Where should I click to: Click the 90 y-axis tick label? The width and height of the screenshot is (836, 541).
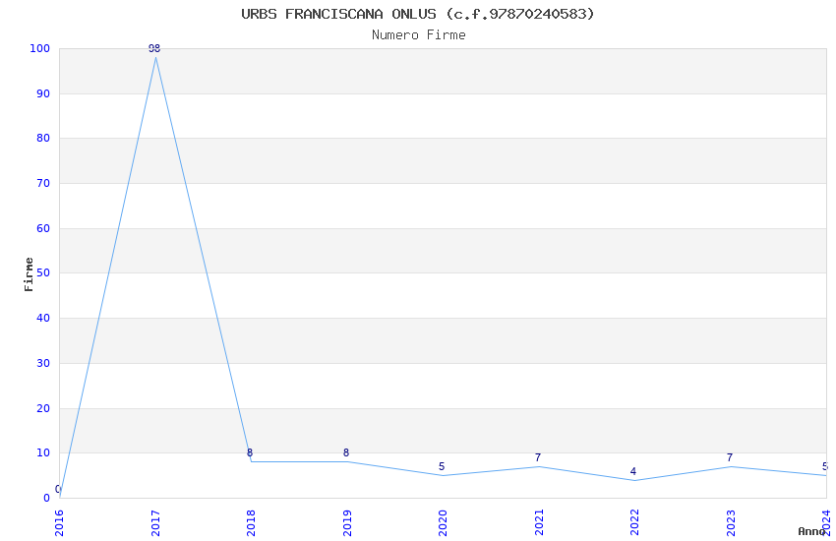point(43,93)
